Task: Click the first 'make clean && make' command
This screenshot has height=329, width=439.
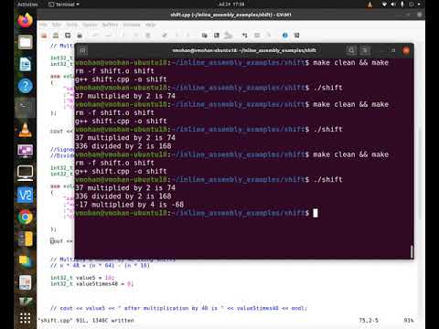Action: click(351, 63)
